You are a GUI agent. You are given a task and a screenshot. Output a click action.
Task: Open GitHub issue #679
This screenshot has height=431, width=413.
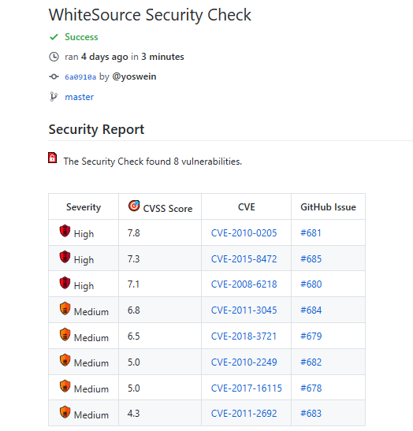[311, 336]
